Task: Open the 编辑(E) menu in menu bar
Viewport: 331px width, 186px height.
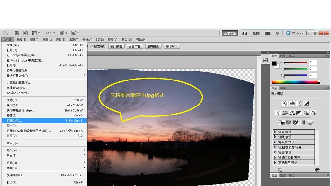Action: click(x=21, y=40)
